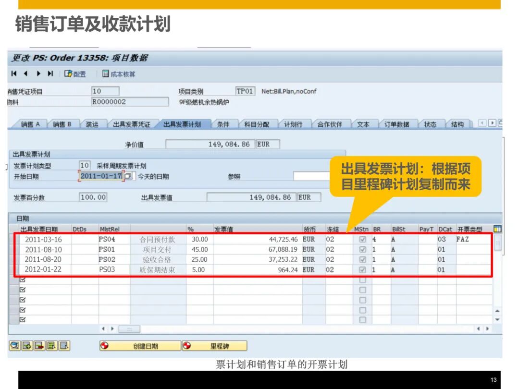This screenshot has width=519, height=389.
Task: Click the 创建日期 button
Action: point(140,346)
